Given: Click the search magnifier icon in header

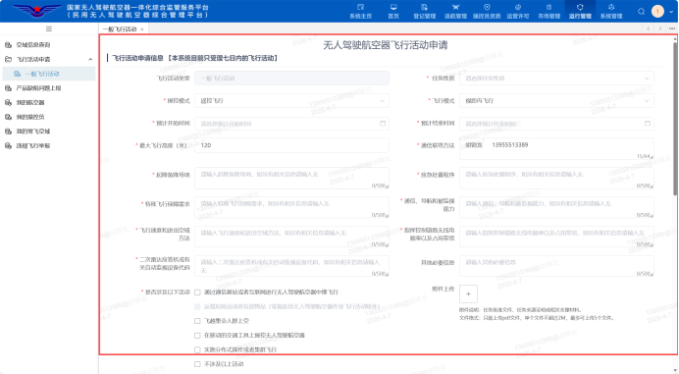Looking at the screenshot, I should click(x=642, y=12).
